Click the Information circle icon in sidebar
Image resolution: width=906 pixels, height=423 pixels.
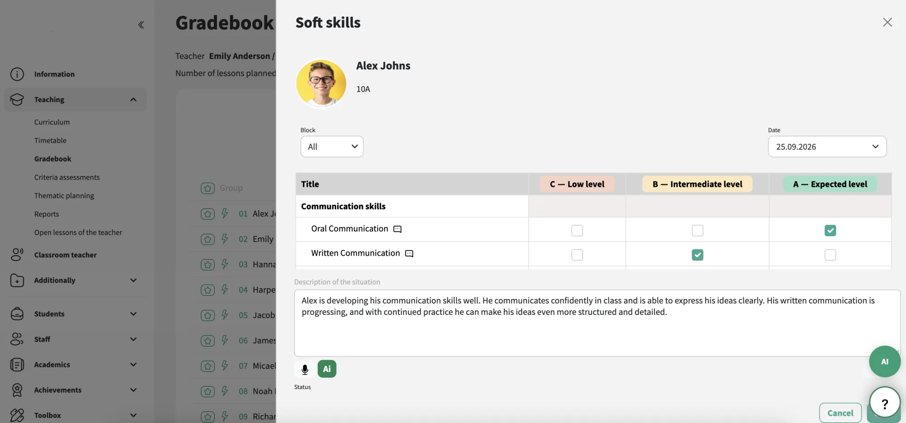tap(17, 74)
